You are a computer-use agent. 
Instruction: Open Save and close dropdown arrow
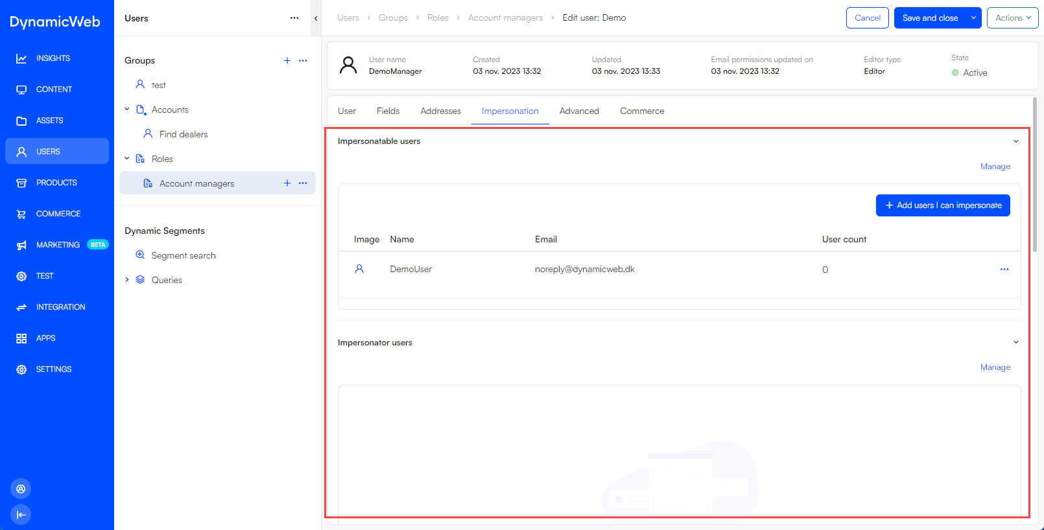click(x=973, y=18)
